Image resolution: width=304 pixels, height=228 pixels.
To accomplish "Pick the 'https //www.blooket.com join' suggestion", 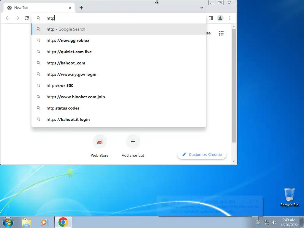I will click(x=119, y=97).
